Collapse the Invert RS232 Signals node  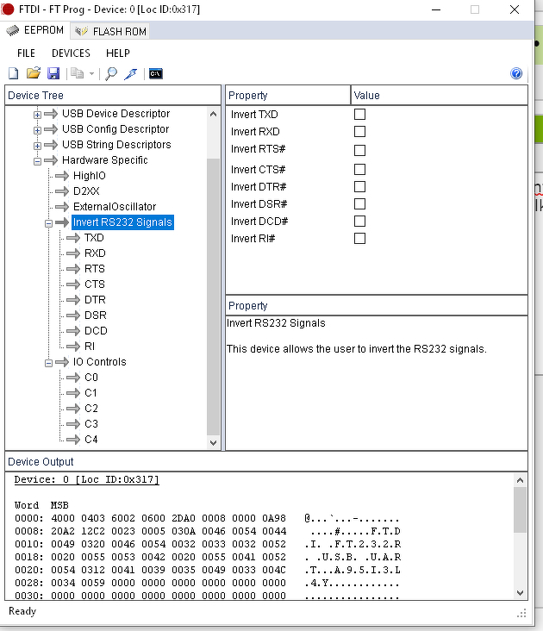click(48, 223)
